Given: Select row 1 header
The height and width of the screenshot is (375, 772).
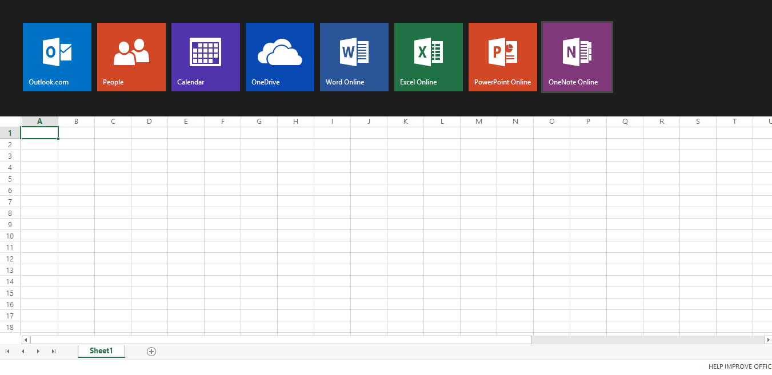Looking at the screenshot, I should click(10, 133).
